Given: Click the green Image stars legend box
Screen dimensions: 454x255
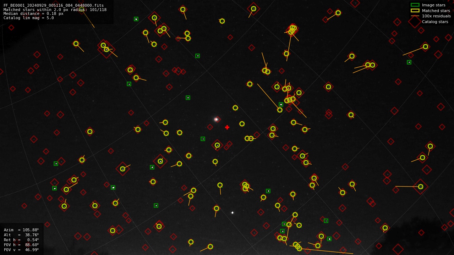Looking at the screenshot, I should [415, 5].
